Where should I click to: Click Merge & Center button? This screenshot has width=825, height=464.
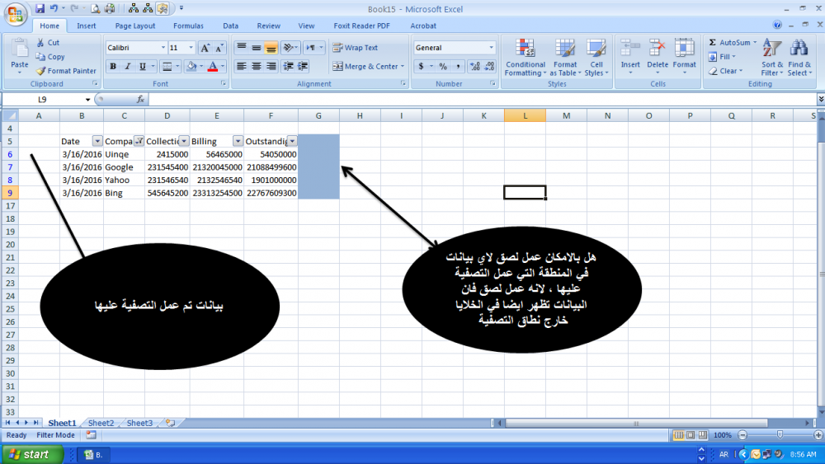[x=368, y=66]
